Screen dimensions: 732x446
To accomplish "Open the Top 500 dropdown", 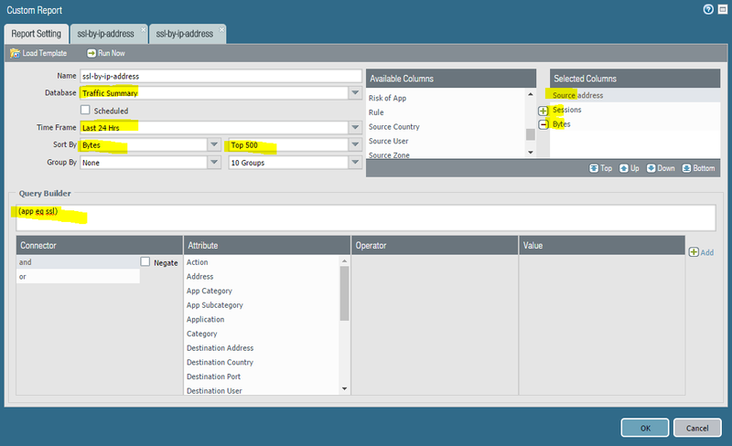I will point(354,145).
